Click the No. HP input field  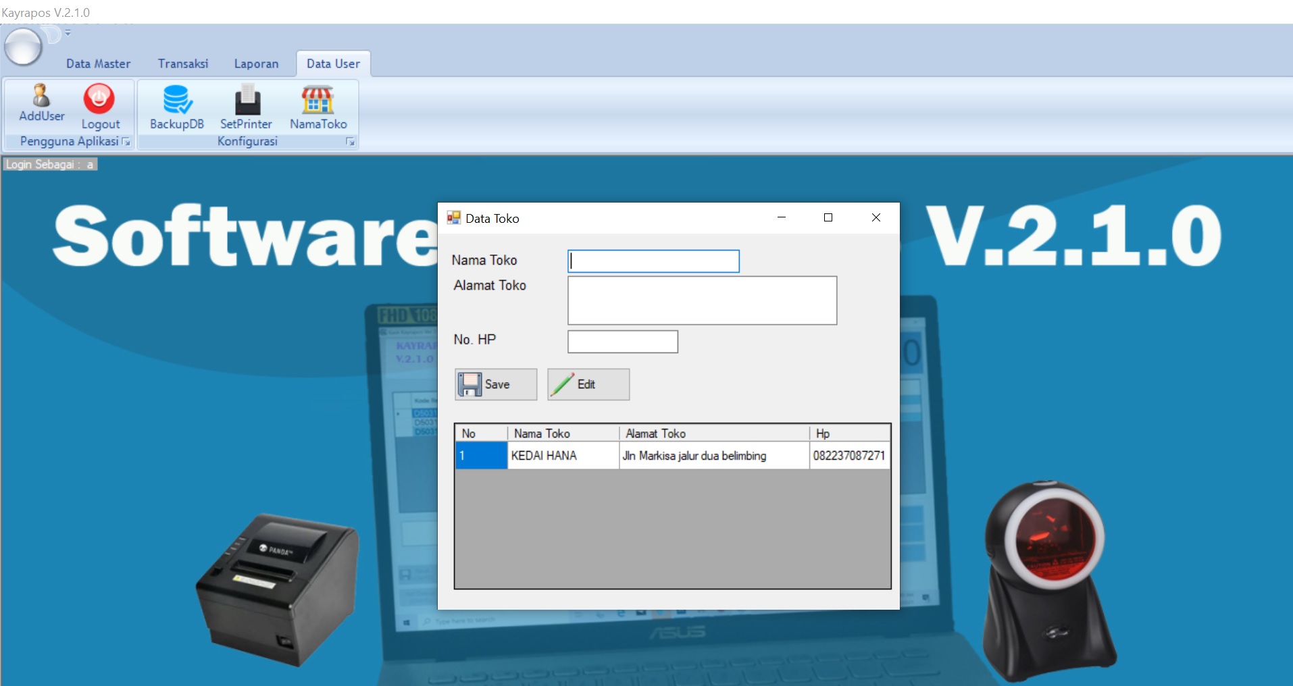(622, 342)
